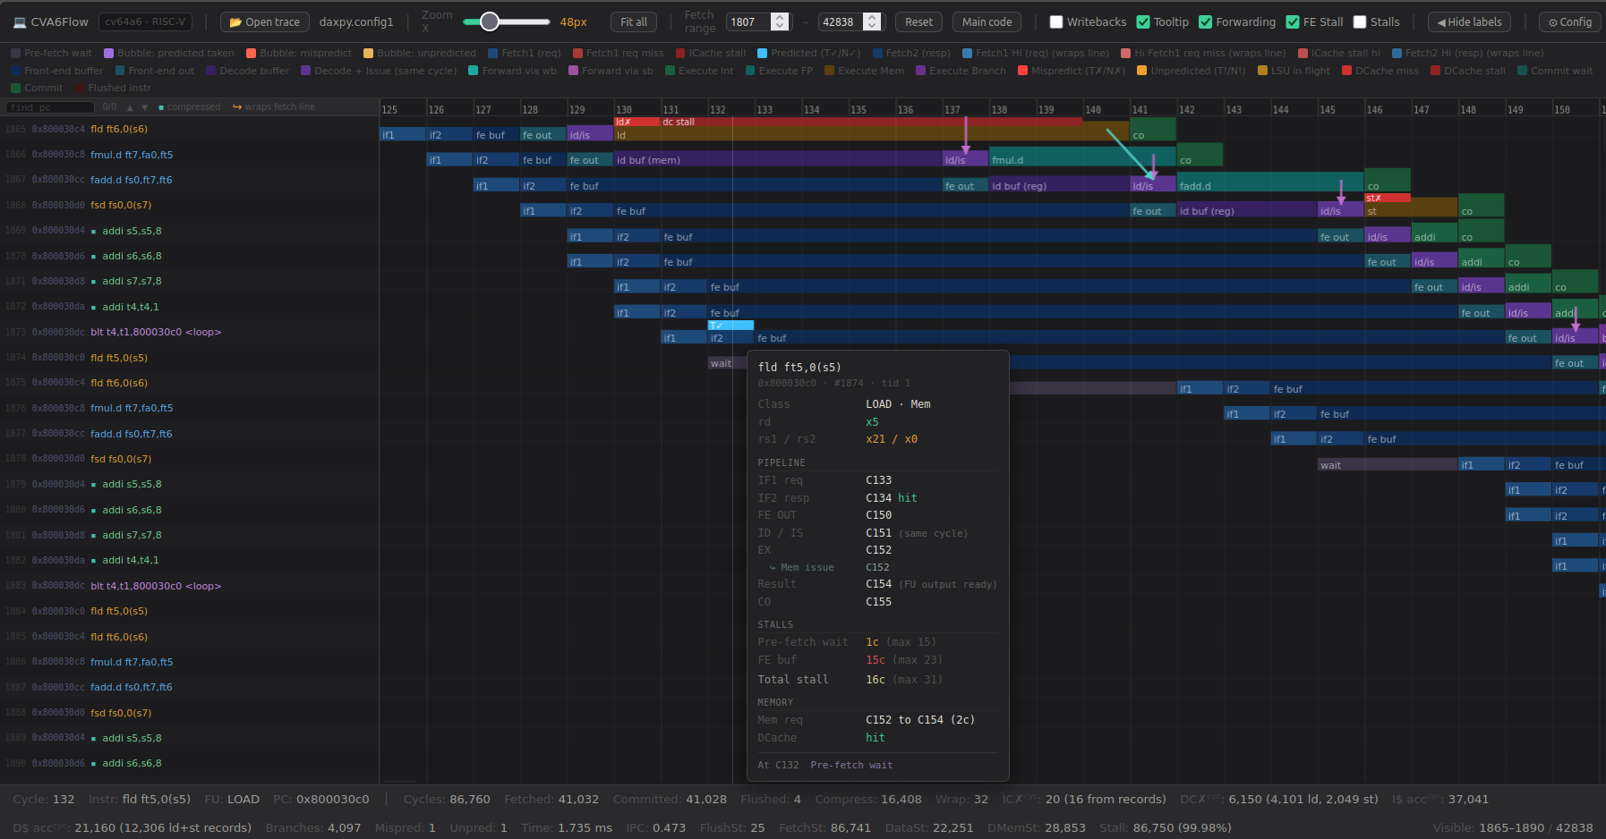Click the CVA6Flow computer logo icon
Viewport: 1606px width, 839px height.
pos(18,21)
